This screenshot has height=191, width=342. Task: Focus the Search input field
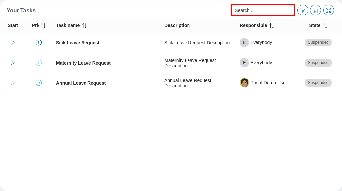click(x=263, y=10)
